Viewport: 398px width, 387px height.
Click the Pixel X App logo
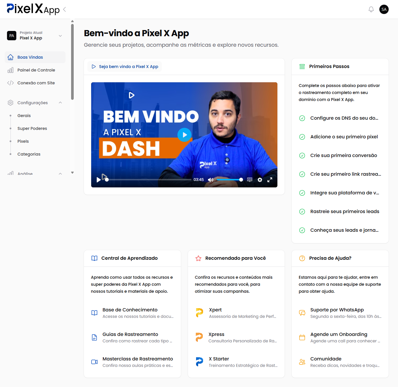pos(33,9)
